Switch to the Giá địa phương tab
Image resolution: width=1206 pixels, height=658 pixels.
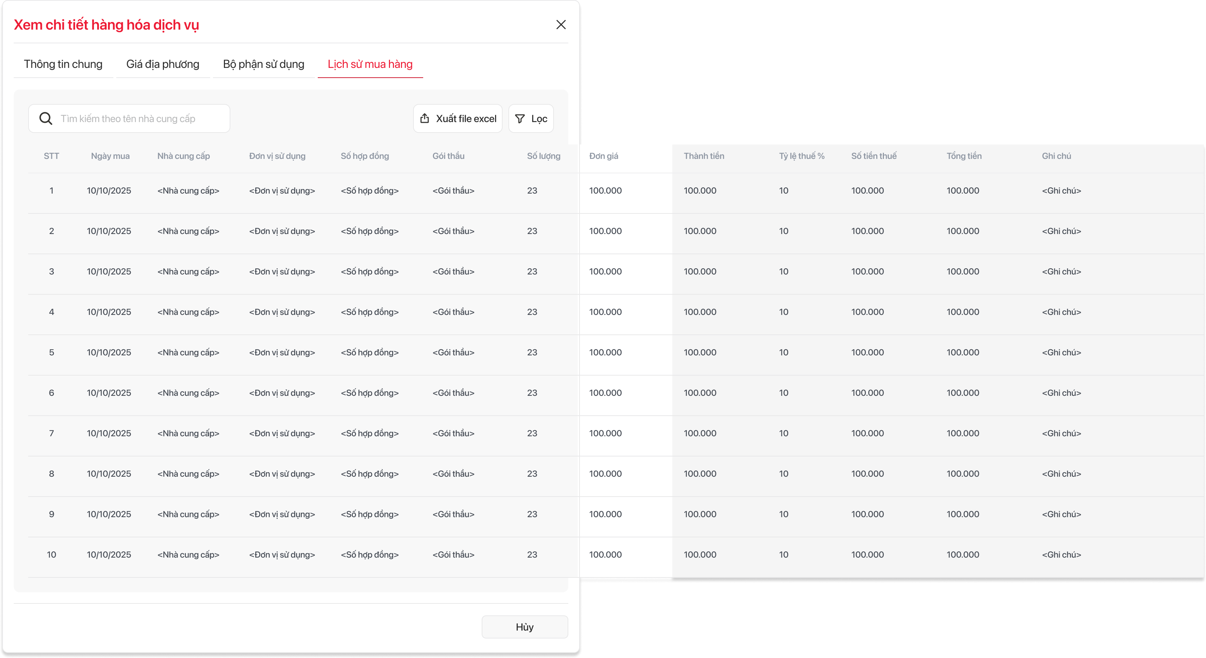coord(162,64)
